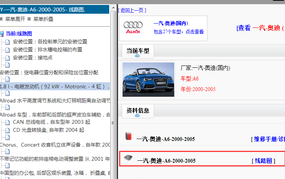The image size is (285, 179).
Task: Click the 车型:A6 text
Action: point(189,78)
